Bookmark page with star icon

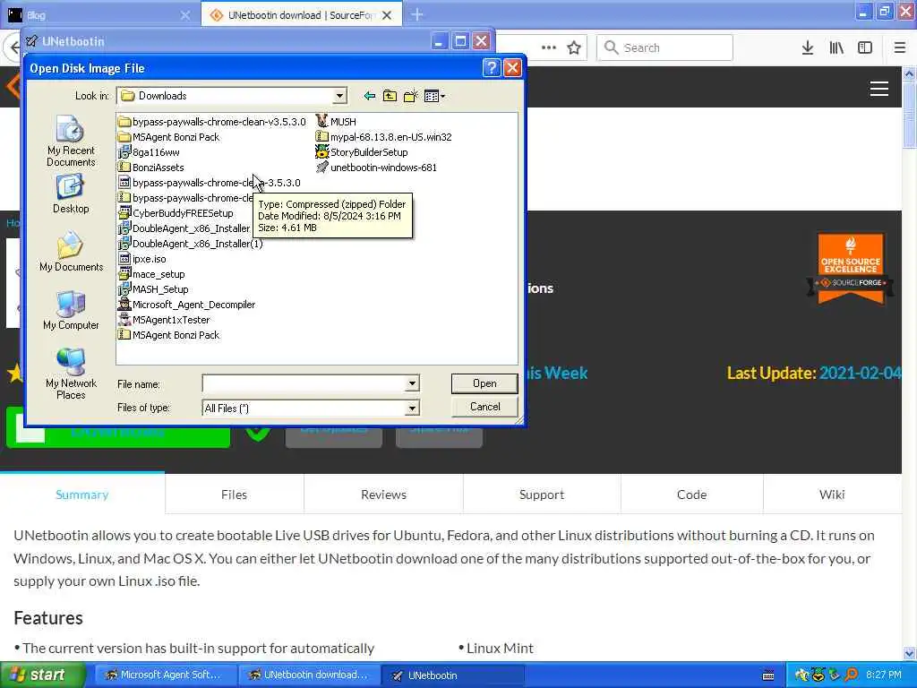(574, 48)
